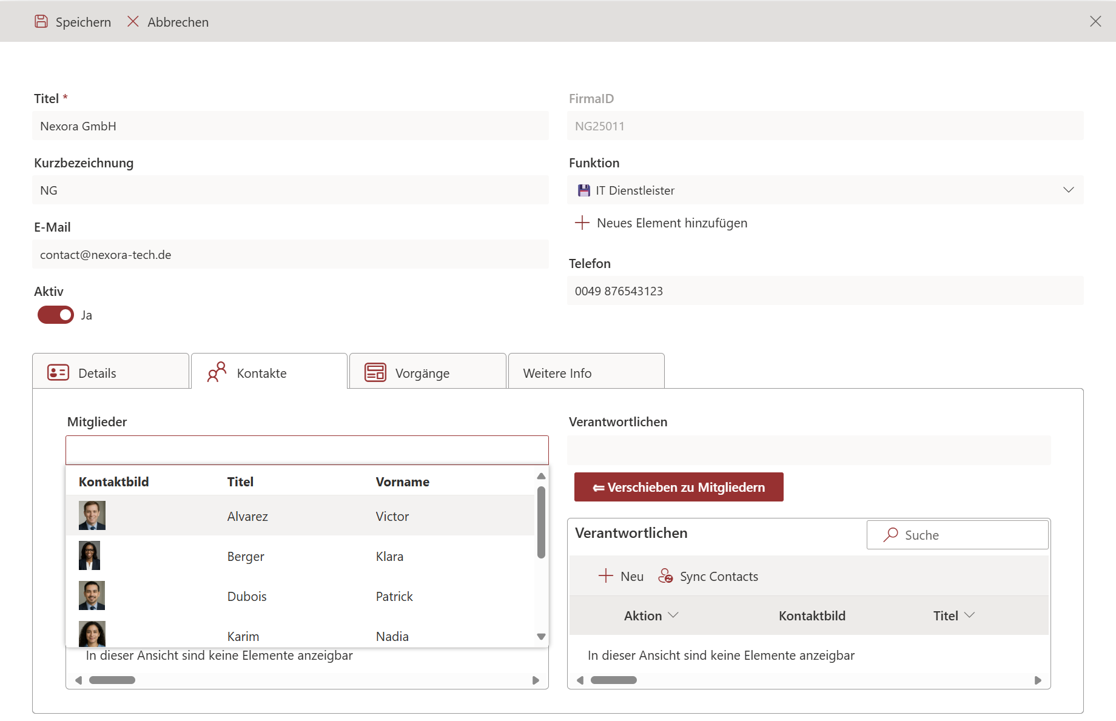Click the Speichern save icon
The image size is (1116, 721).
pyautogui.click(x=41, y=22)
